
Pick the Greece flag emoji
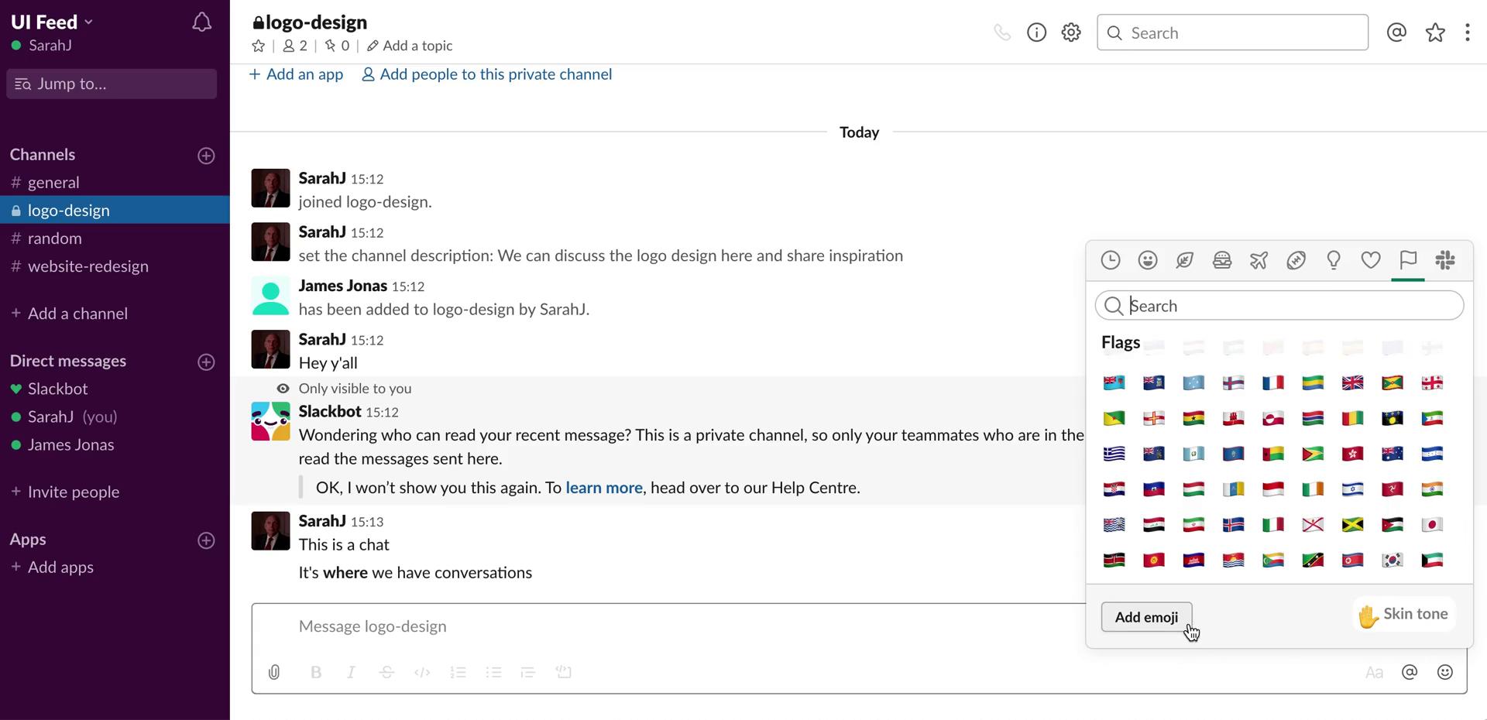(x=1114, y=454)
